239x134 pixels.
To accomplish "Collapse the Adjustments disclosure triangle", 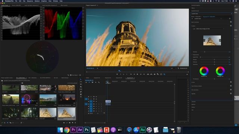I will click(192, 55).
